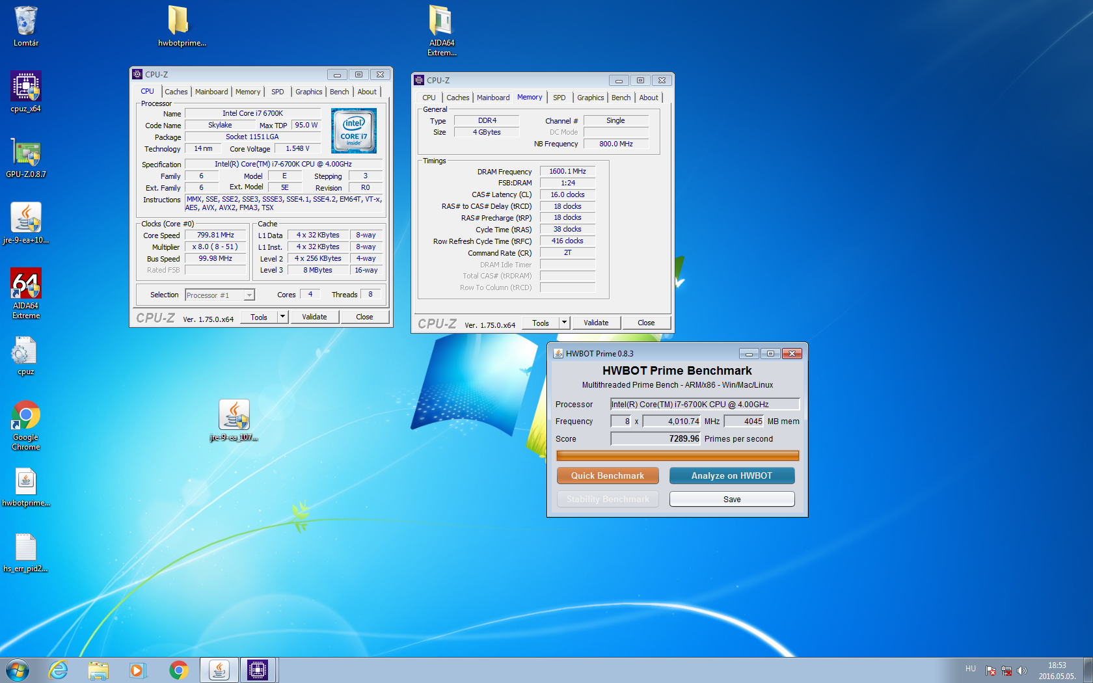Open Chrome from the taskbar
The height and width of the screenshot is (683, 1093).
coord(178,670)
